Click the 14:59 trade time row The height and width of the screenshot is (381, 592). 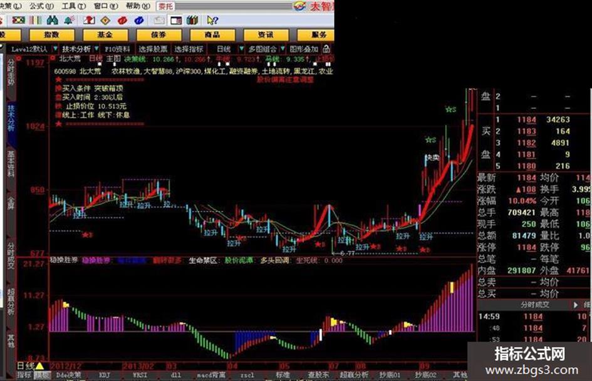pyautogui.click(x=534, y=317)
